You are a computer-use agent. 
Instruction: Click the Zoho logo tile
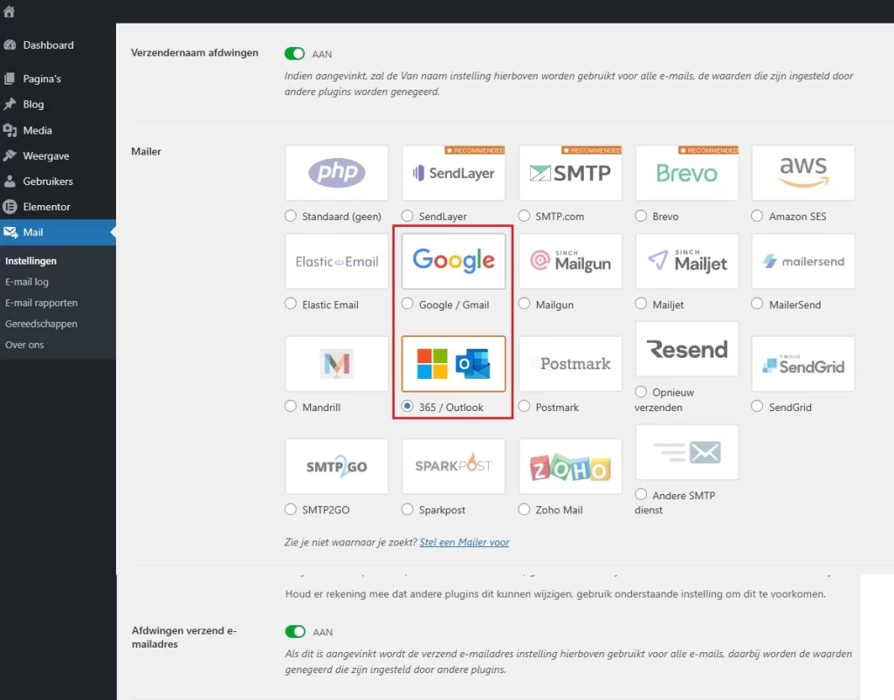pyautogui.click(x=570, y=466)
